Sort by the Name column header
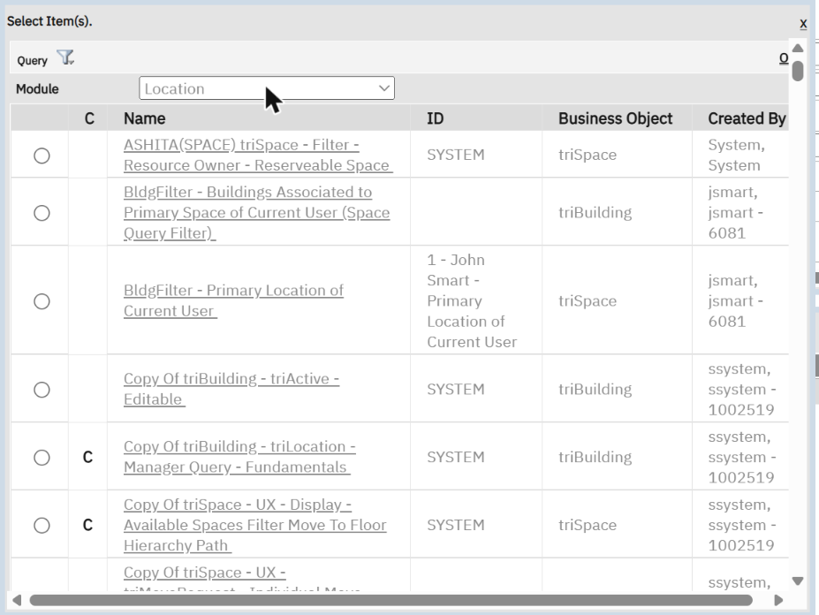Viewport: 819px width, 615px height. point(145,118)
